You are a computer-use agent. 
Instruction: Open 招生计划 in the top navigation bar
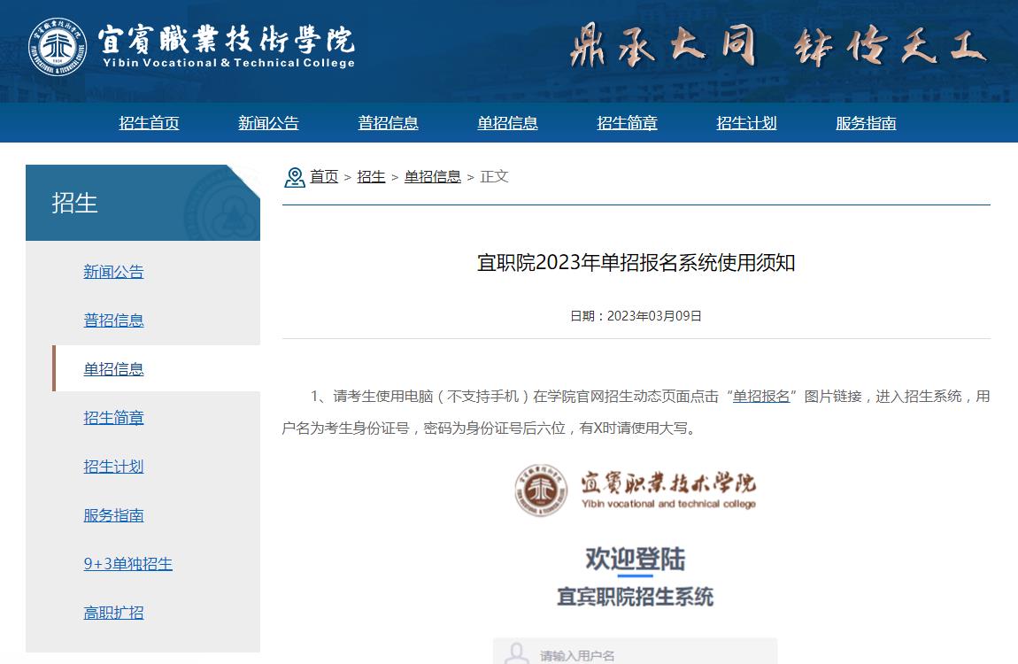pyautogui.click(x=746, y=123)
